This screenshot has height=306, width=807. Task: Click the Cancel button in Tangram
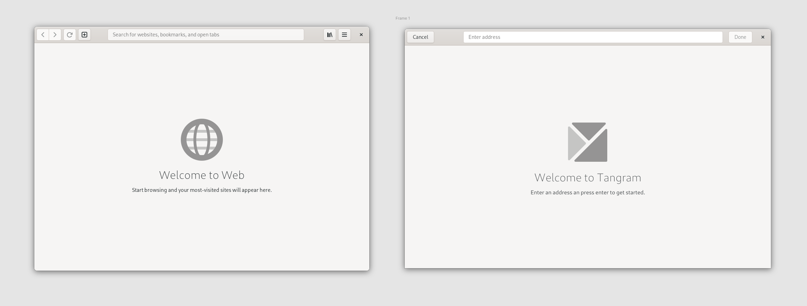420,37
